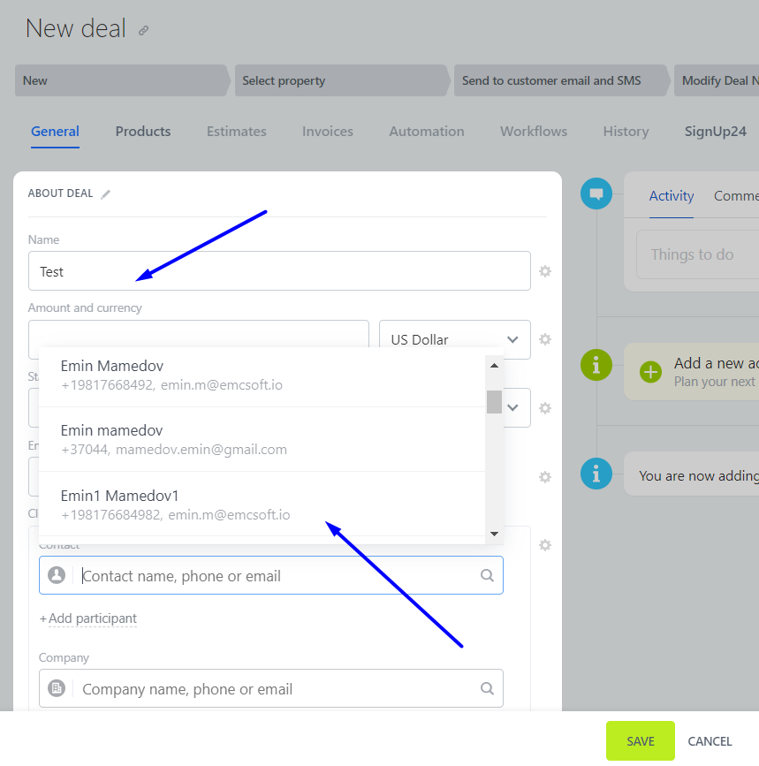Open the US Dollar currency dropdown
The width and height of the screenshot is (759, 766).
point(454,339)
